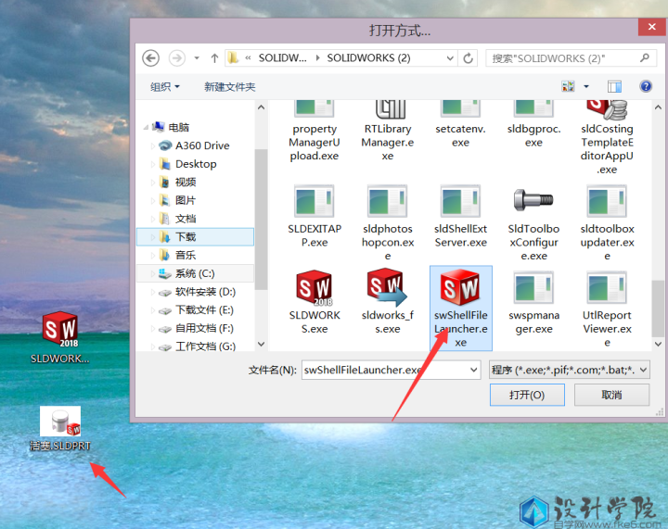Screen dimensions: 668x529
Task: Click the 打开(O) button
Action: click(x=526, y=395)
